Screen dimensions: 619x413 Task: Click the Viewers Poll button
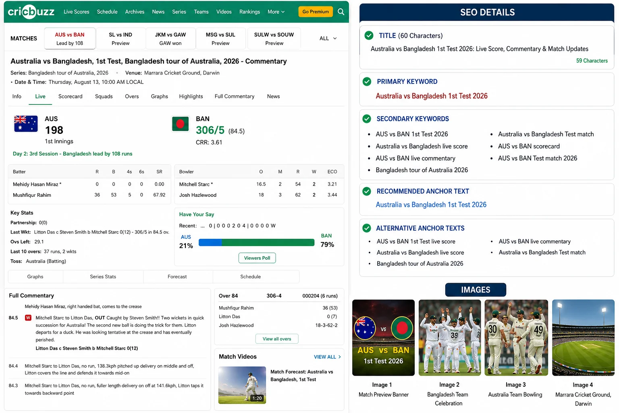coord(257,258)
